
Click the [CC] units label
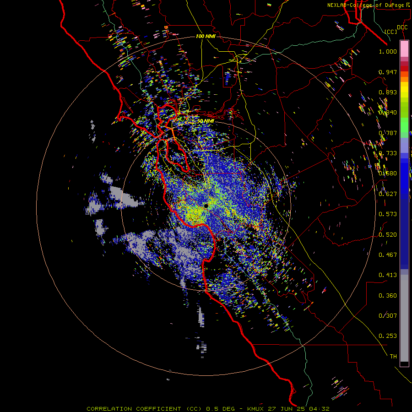391,32
